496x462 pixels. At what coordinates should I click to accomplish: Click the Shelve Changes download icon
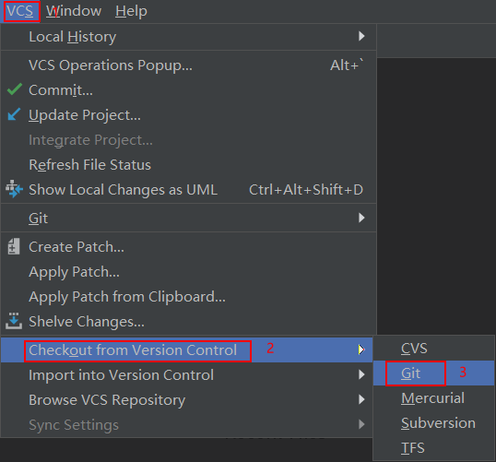[14, 321]
